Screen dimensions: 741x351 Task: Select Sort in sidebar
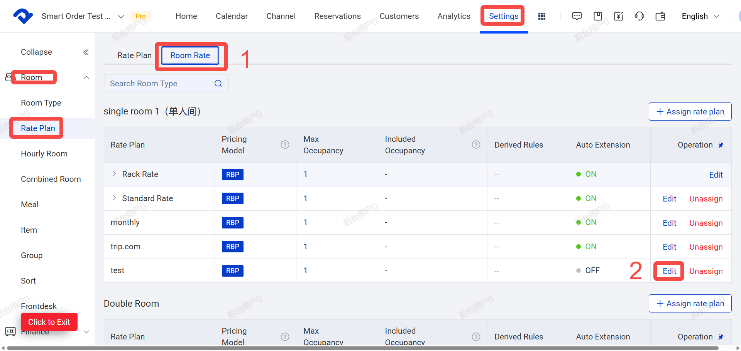pos(28,281)
